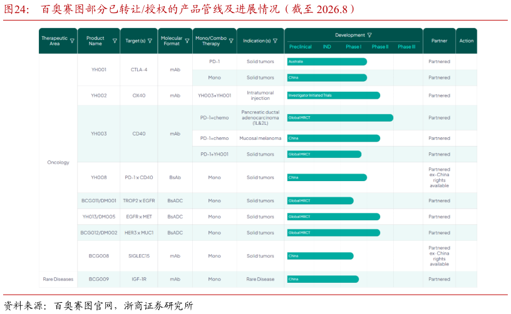Click the 'YH003' product name cell
The height and width of the screenshot is (314, 511).
(99, 134)
